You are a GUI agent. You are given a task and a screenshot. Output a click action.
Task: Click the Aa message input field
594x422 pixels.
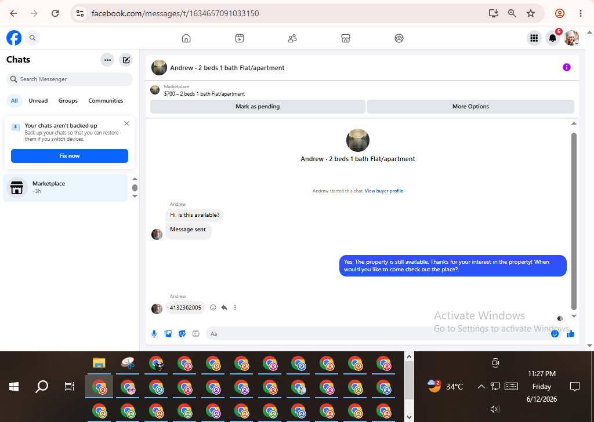[x=379, y=334]
